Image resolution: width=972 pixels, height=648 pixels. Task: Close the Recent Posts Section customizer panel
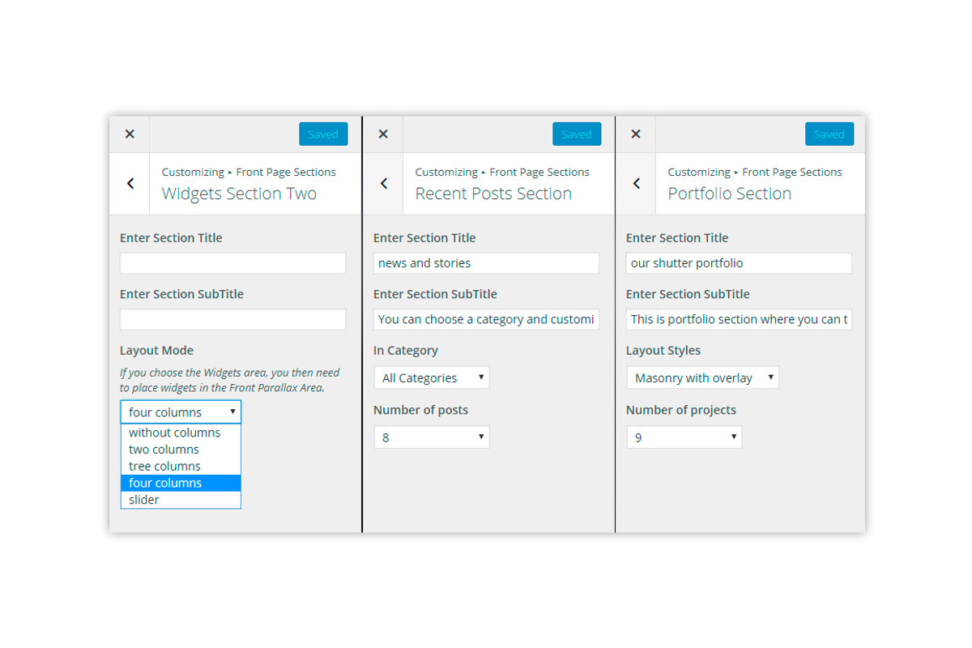click(x=383, y=134)
